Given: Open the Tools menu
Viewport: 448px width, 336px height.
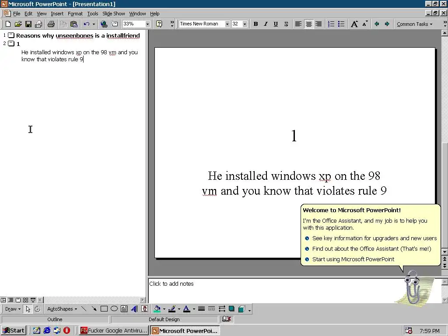Looking at the screenshot, I should [93, 14].
